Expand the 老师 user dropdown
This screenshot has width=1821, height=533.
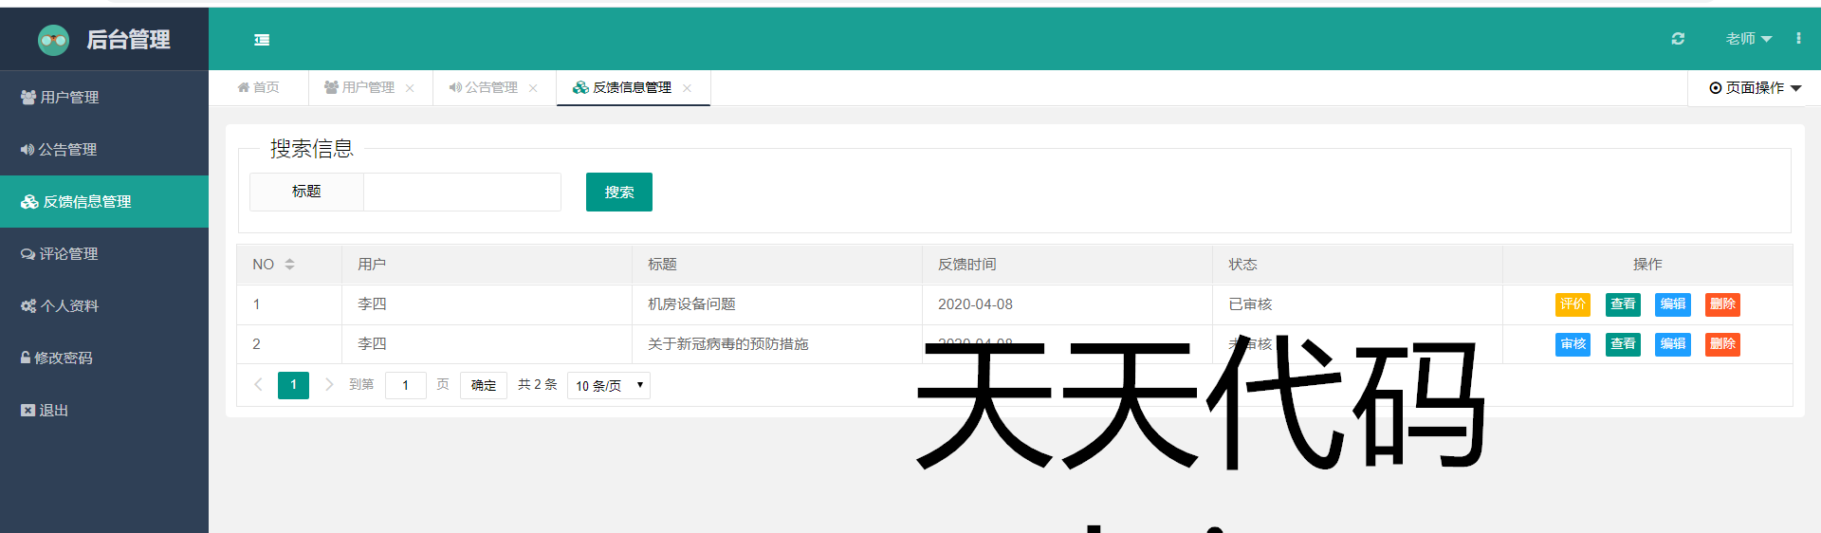click(x=1748, y=39)
